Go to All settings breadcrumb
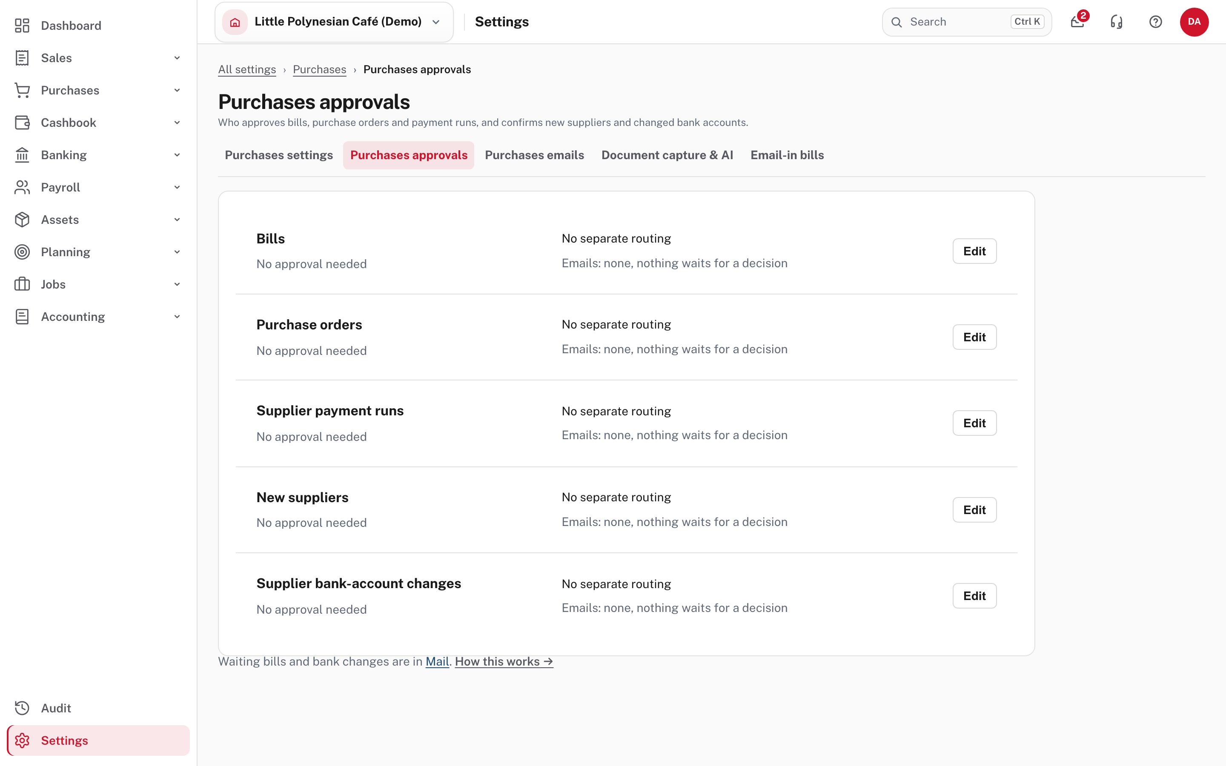Viewport: 1226px width, 766px height. pos(247,69)
